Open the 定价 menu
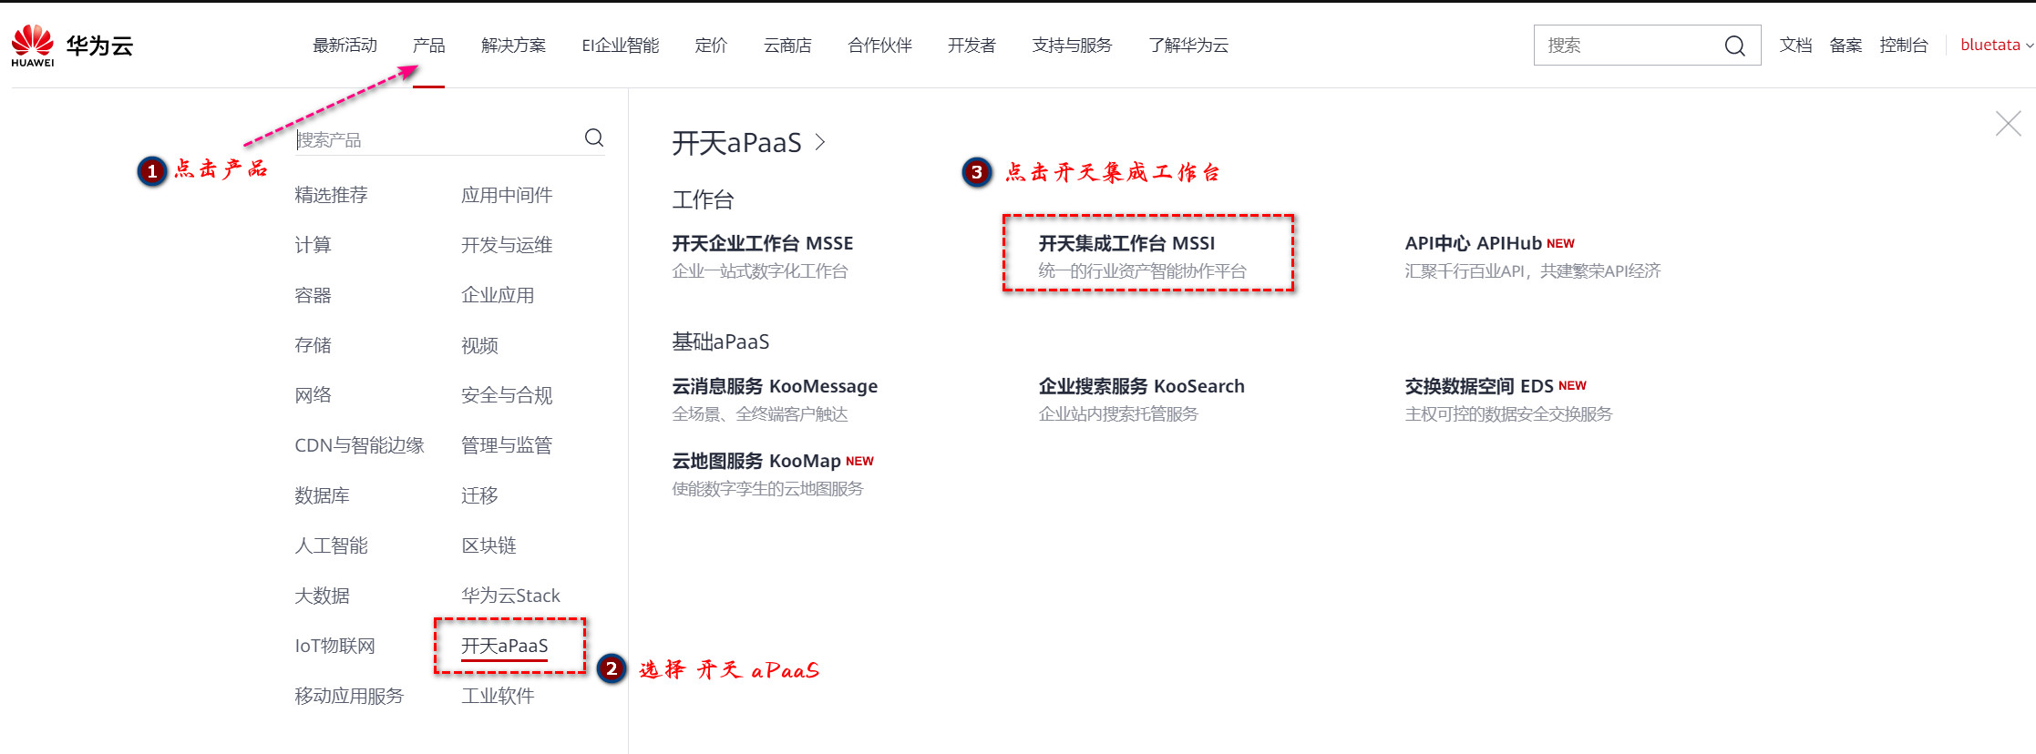Screen dimensions: 2036x754 (x=711, y=45)
